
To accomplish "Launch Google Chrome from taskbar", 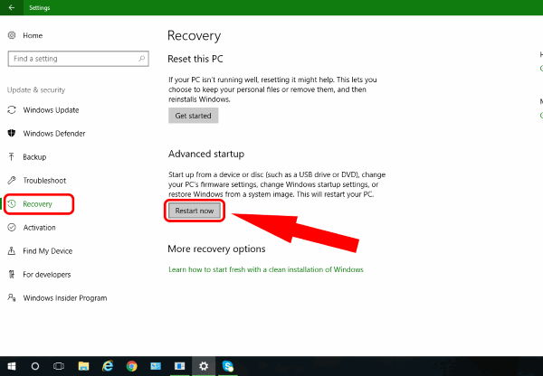I will [x=131, y=366].
